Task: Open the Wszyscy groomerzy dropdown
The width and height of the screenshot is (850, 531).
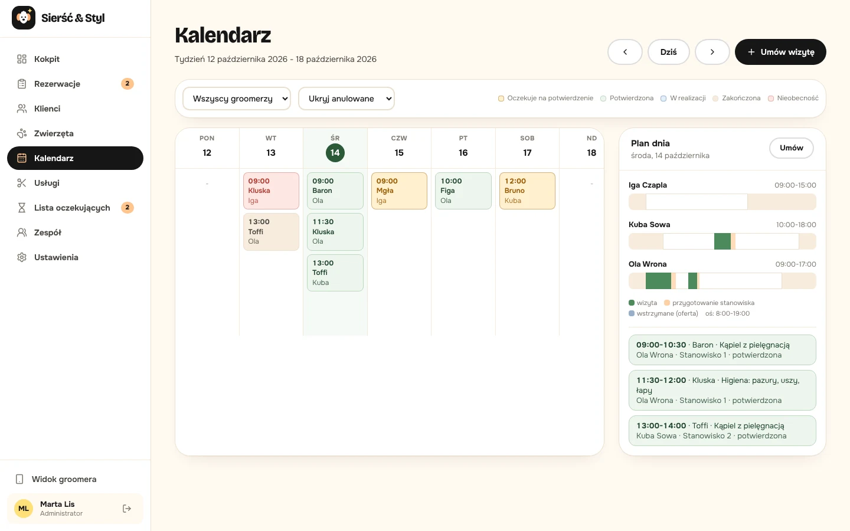Action: pos(237,99)
